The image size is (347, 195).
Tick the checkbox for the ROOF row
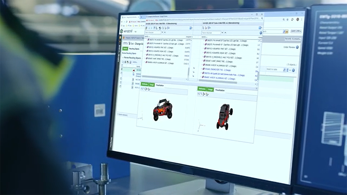tap(121, 87)
